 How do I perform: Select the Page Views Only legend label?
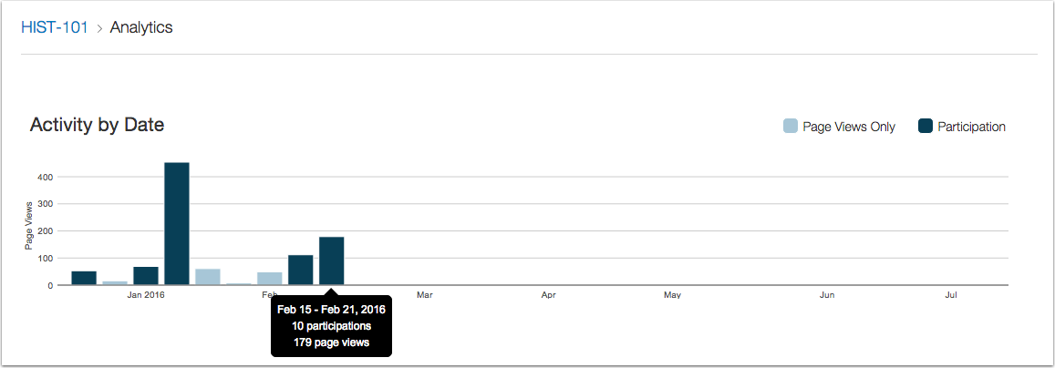pyautogui.click(x=849, y=127)
